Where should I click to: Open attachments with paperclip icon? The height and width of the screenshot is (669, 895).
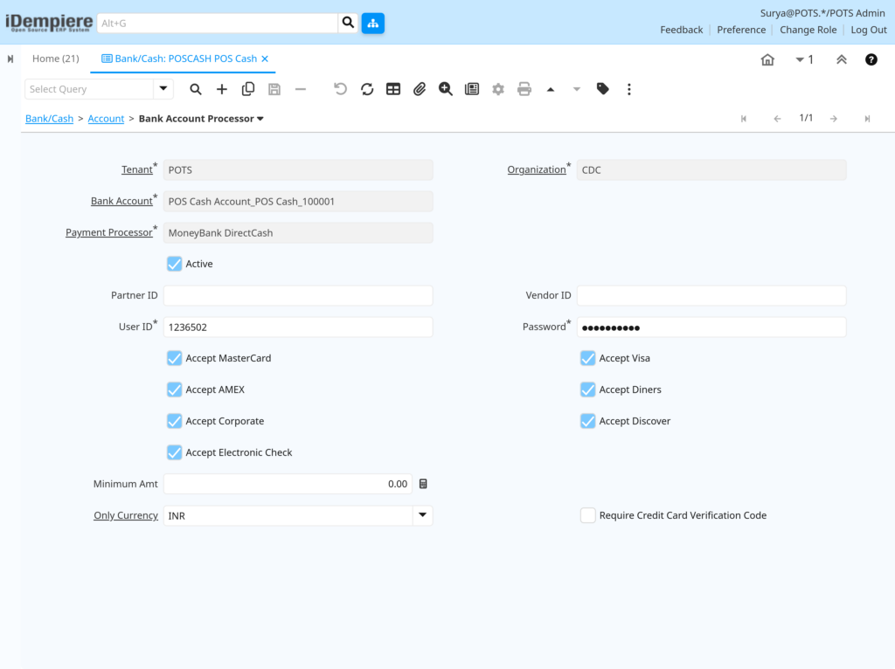(420, 89)
